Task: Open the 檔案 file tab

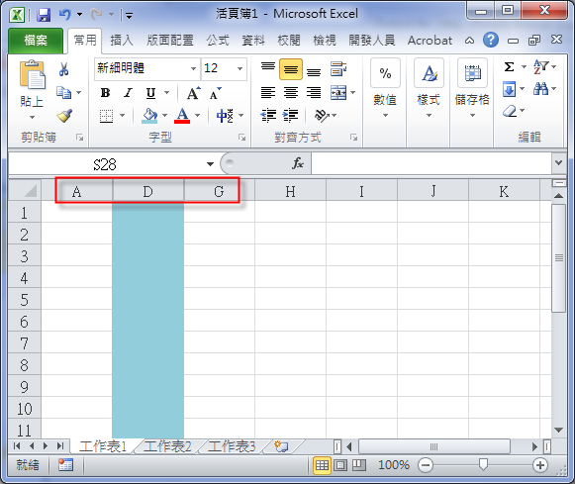Action: point(36,40)
